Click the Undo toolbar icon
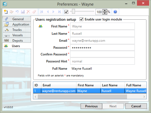The height and width of the screenshot is (113, 151). pyautogui.click(x=17, y=12)
